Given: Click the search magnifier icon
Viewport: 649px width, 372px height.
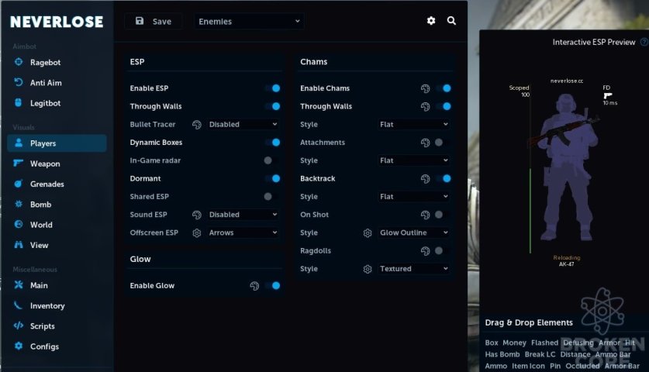Looking at the screenshot, I should [451, 21].
